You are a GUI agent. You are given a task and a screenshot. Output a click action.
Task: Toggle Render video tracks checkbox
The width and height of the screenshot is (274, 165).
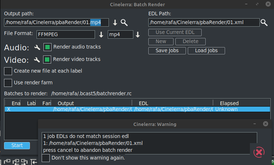click(47, 59)
